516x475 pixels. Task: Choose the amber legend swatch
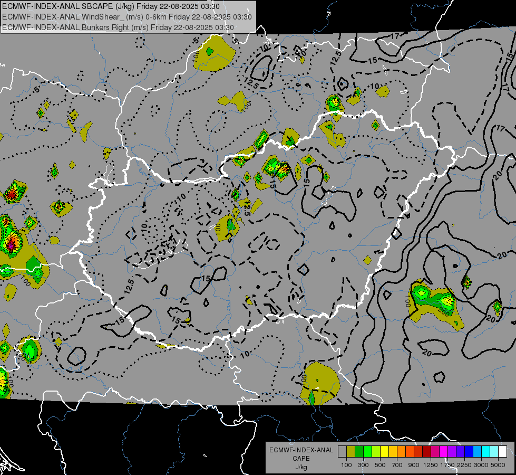pos(393,452)
